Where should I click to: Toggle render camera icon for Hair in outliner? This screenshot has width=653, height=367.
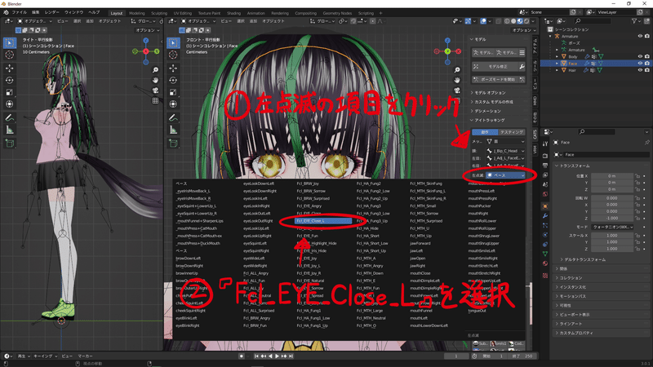647,70
